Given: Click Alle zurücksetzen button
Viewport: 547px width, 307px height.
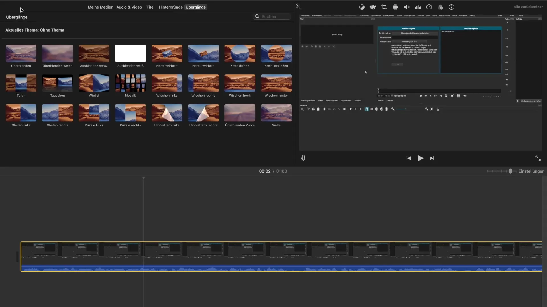Looking at the screenshot, I should (528, 7).
